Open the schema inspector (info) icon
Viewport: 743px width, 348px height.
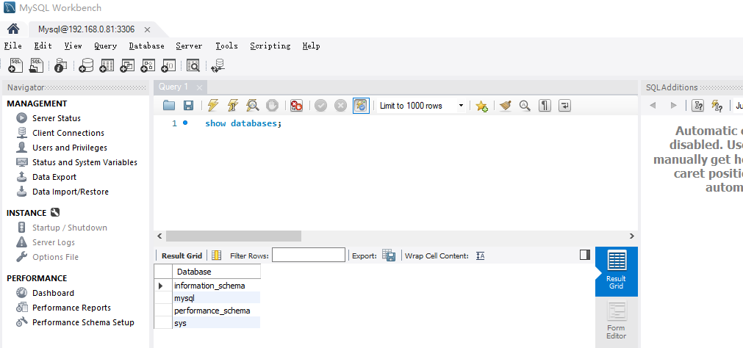[x=60, y=65]
